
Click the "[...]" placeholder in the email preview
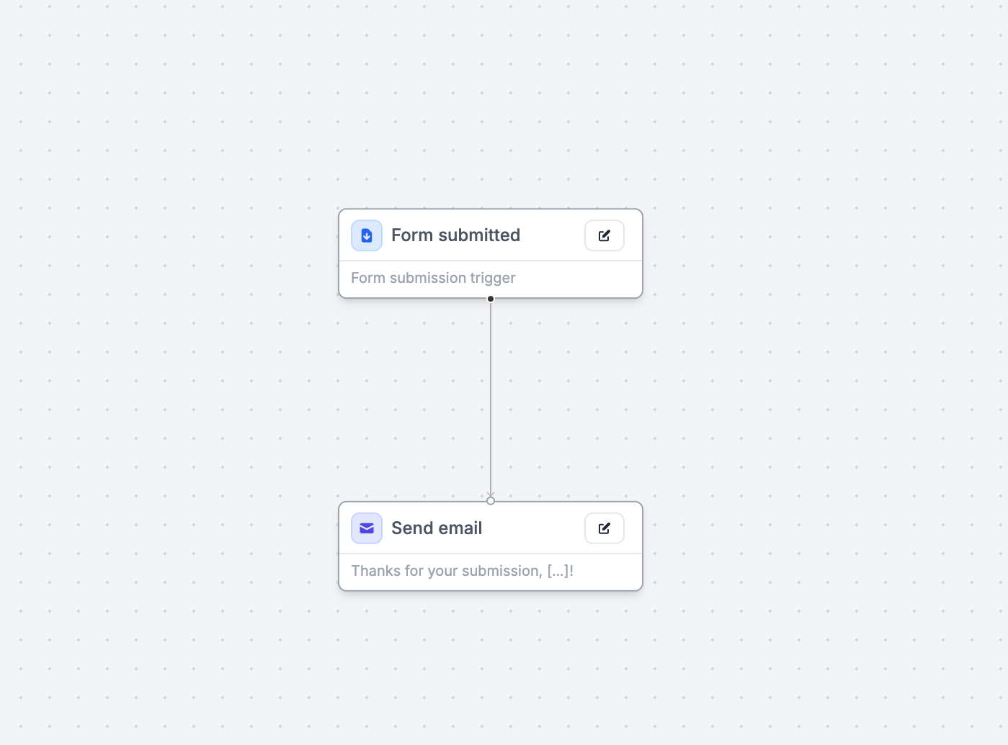pyautogui.click(x=558, y=571)
